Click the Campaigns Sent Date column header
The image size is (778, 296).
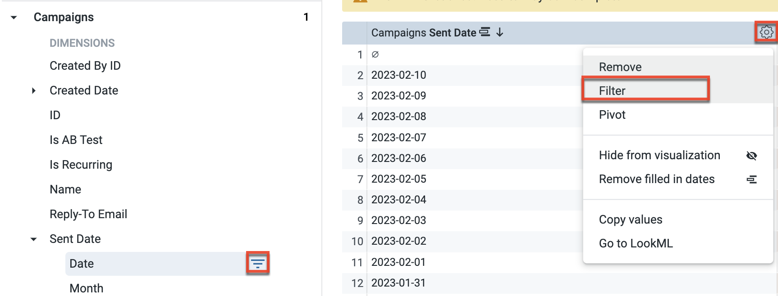click(423, 33)
